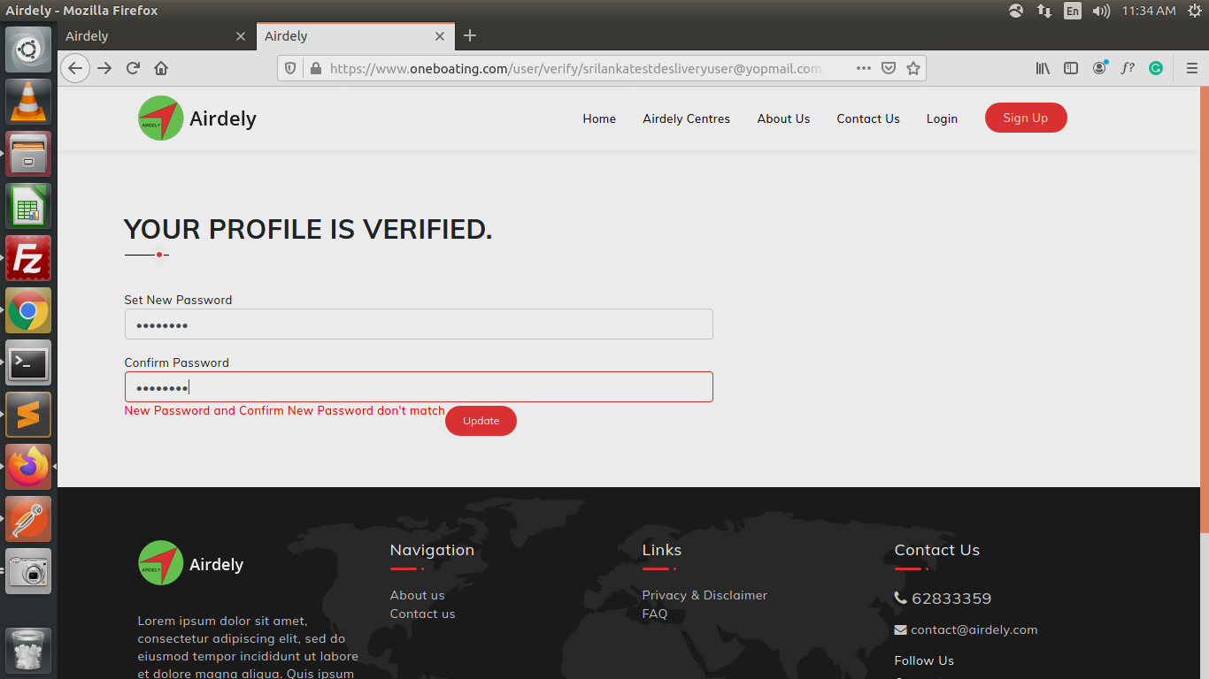Screen dimensions: 1209x679
Task: Toggle the sidebar view icon
Action: (x=1071, y=68)
